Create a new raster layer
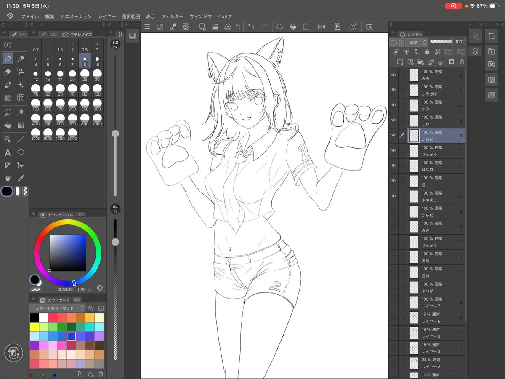This screenshot has width=505, height=379. [400, 62]
